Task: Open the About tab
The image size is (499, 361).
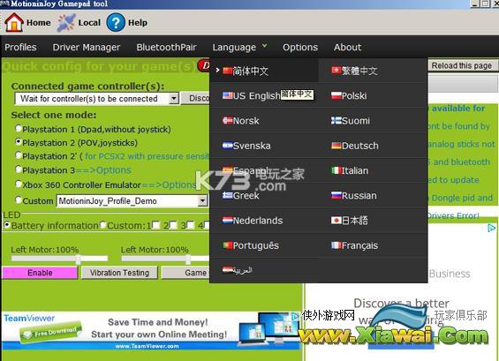Action: tap(347, 47)
